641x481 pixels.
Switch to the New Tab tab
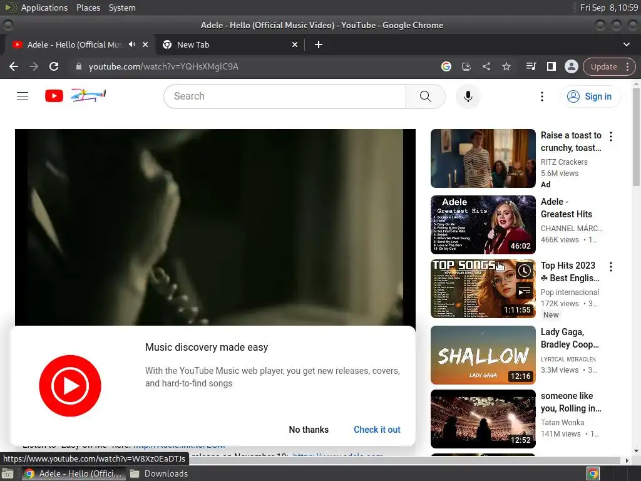229,44
